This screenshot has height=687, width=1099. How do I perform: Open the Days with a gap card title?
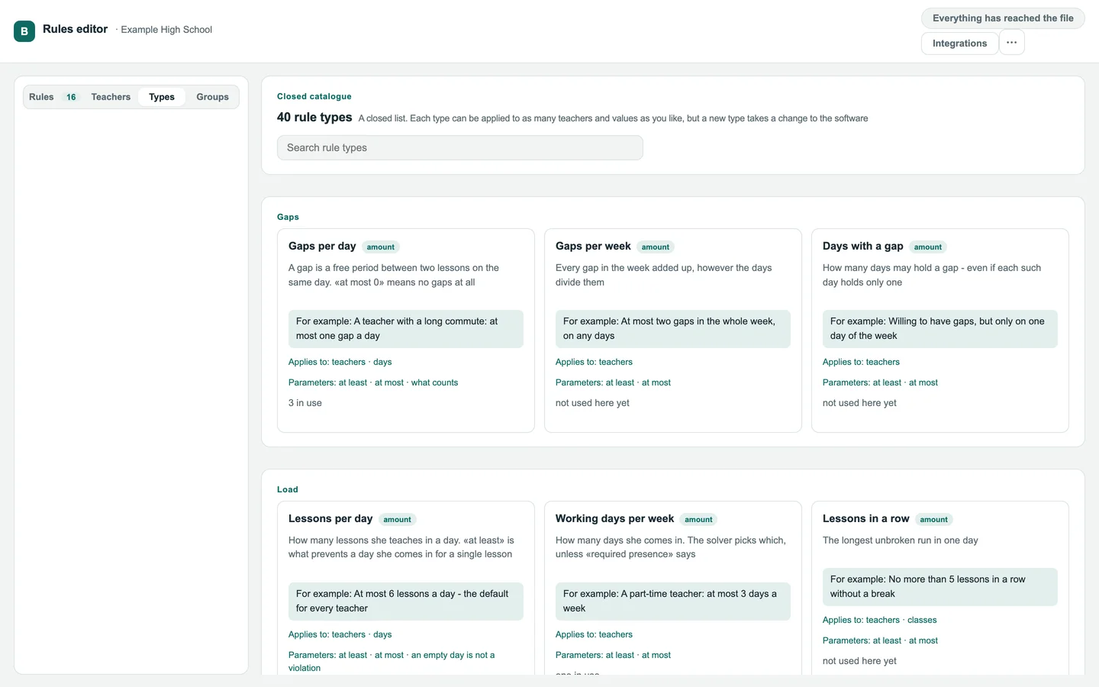pos(863,246)
